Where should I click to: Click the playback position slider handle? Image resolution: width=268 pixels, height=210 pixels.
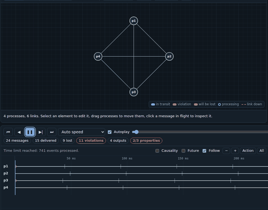(136, 132)
